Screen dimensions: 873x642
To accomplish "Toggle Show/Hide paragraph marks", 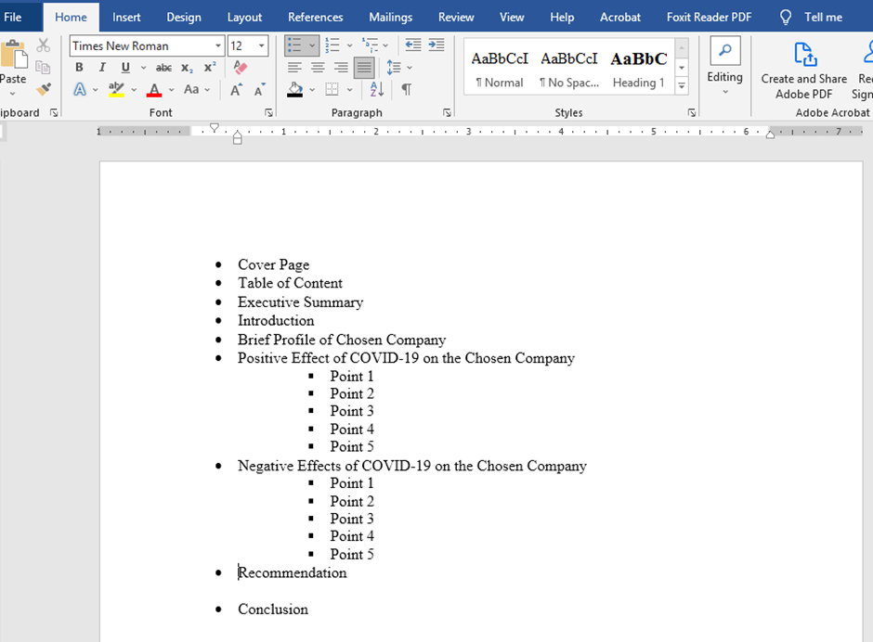I will click(x=407, y=89).
